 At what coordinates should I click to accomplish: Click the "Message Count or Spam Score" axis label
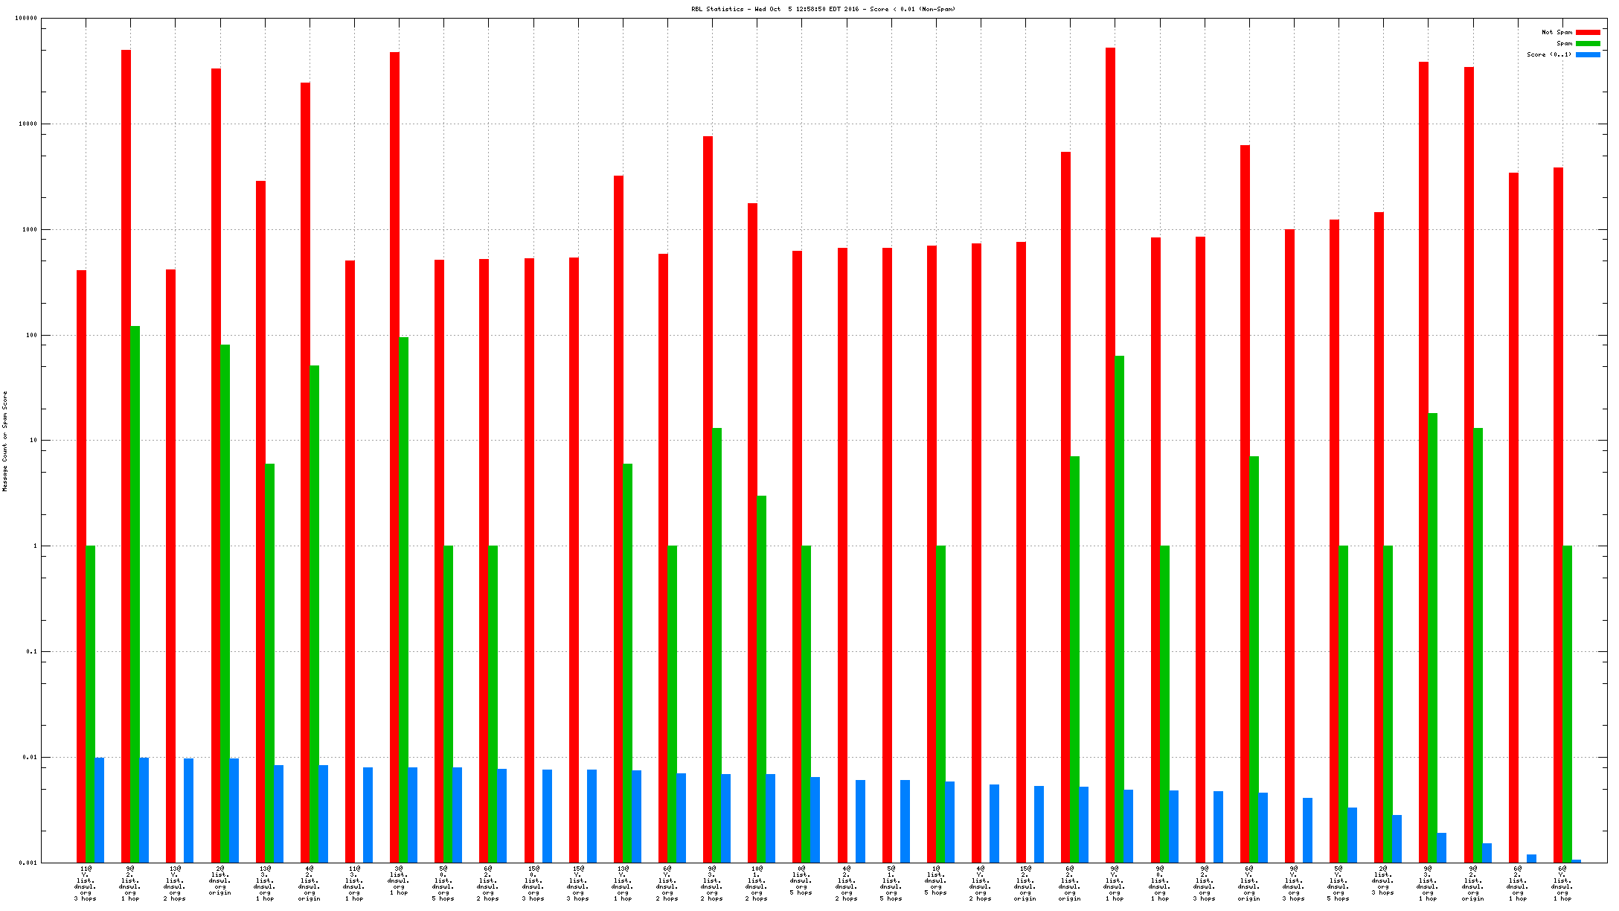click(x=4, y=441)
